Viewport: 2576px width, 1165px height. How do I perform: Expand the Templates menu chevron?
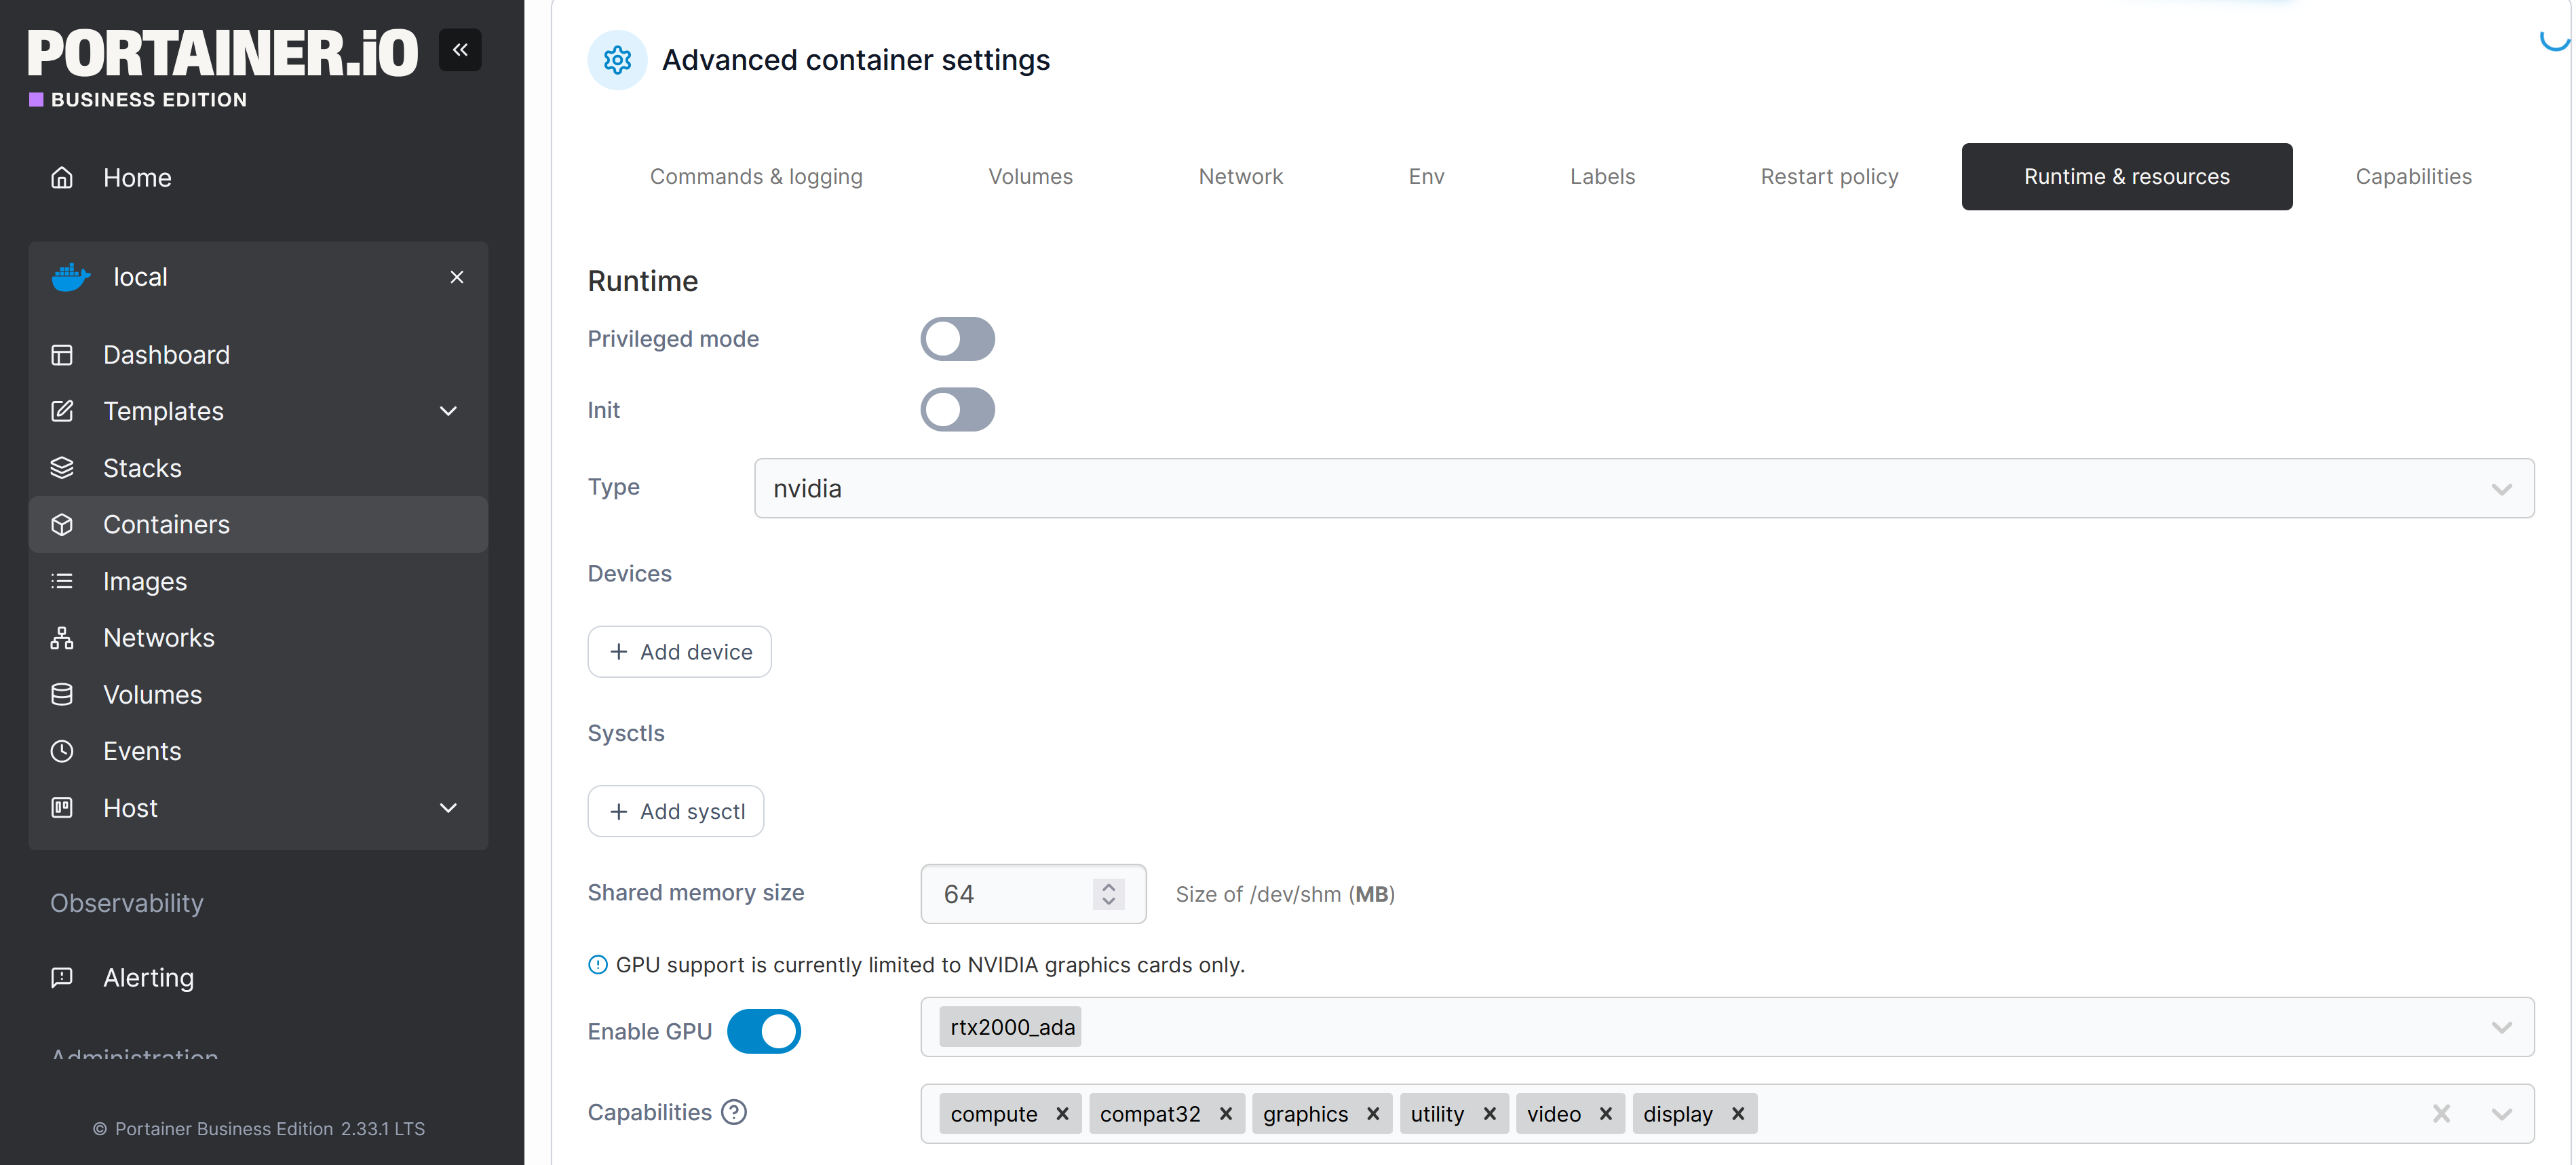448,411
